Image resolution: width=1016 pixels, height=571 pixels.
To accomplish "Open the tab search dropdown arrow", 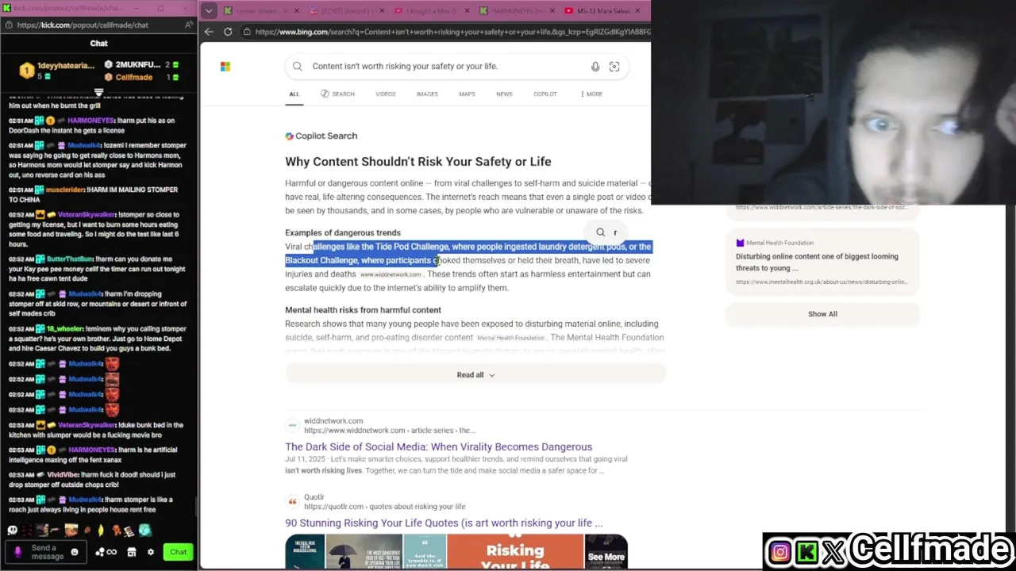I will tap(208, 10).
